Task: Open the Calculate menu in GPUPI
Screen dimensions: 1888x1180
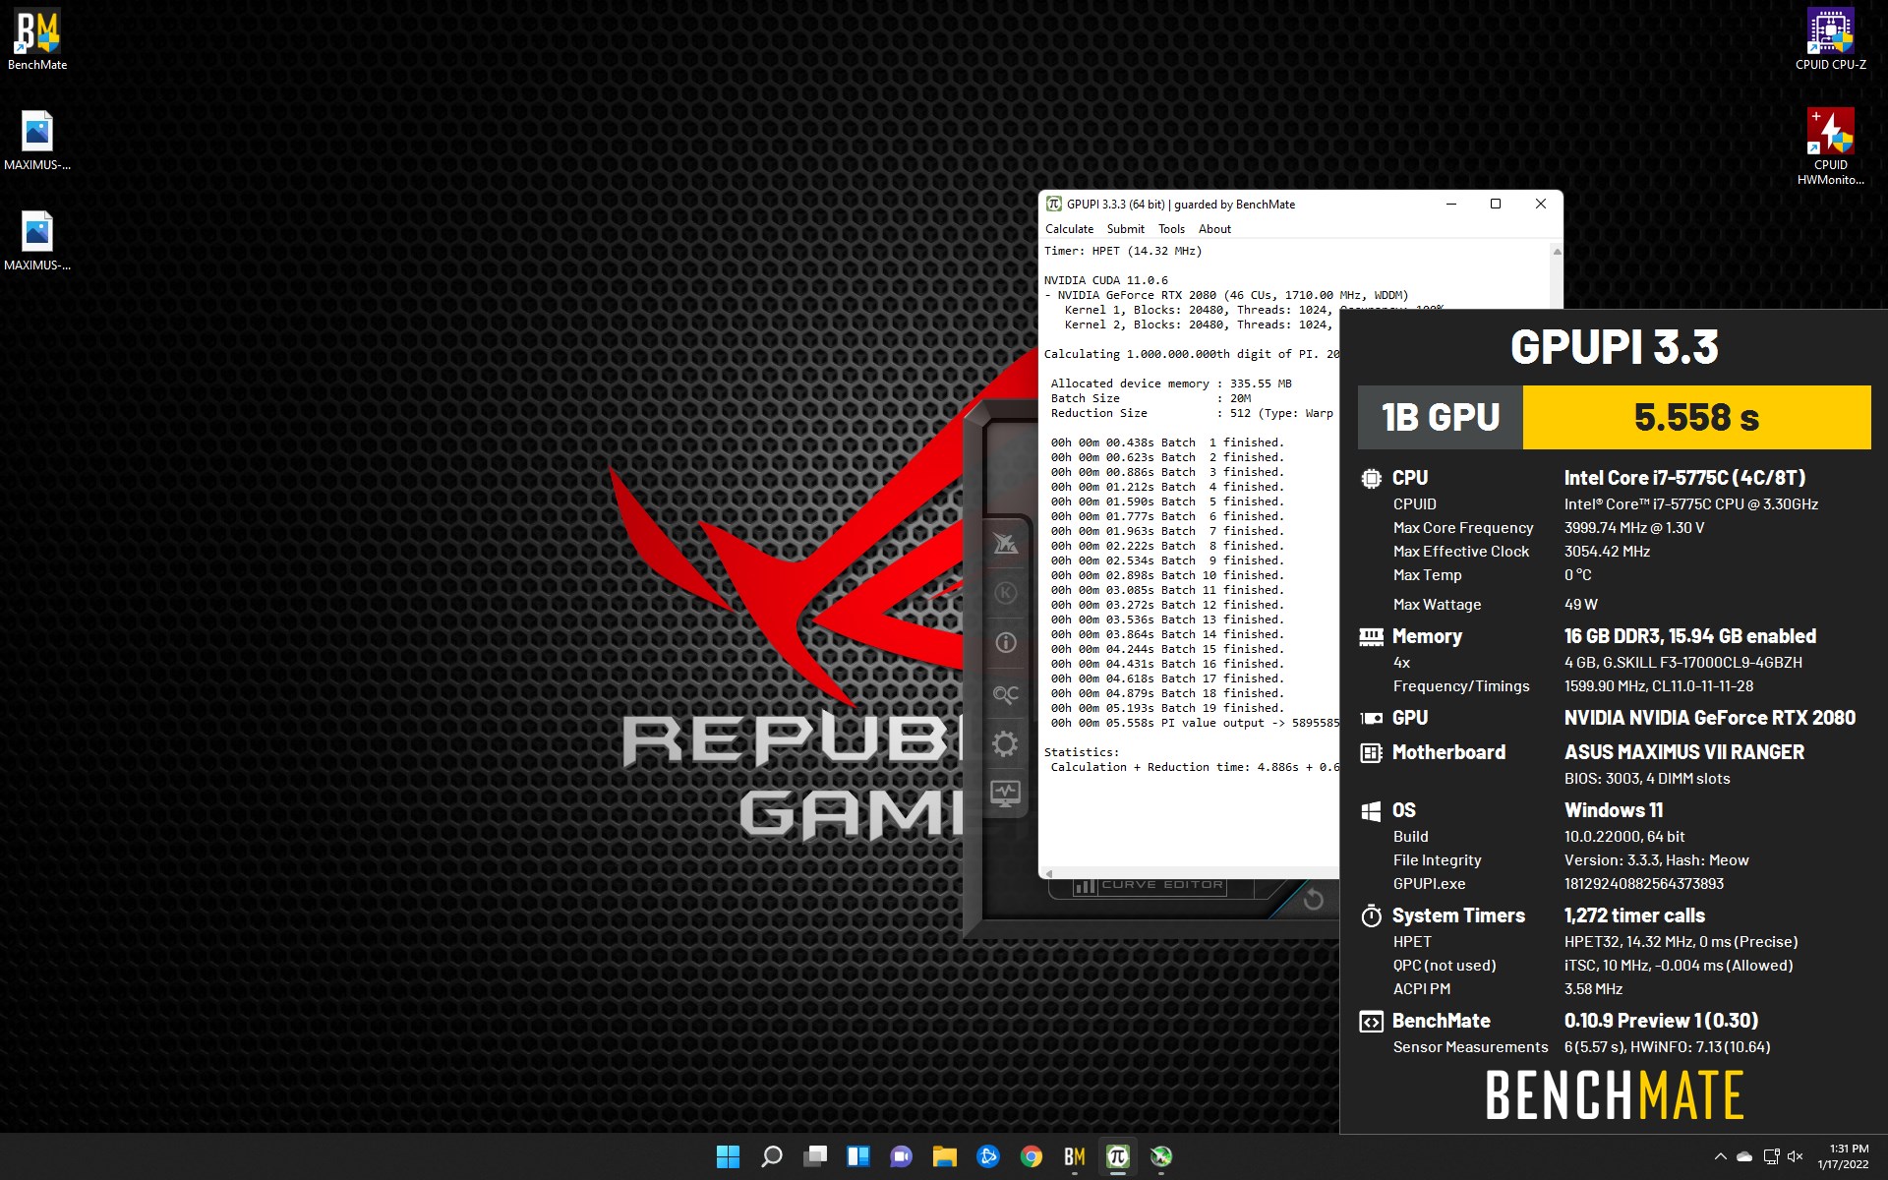Action: [1069, 229]
